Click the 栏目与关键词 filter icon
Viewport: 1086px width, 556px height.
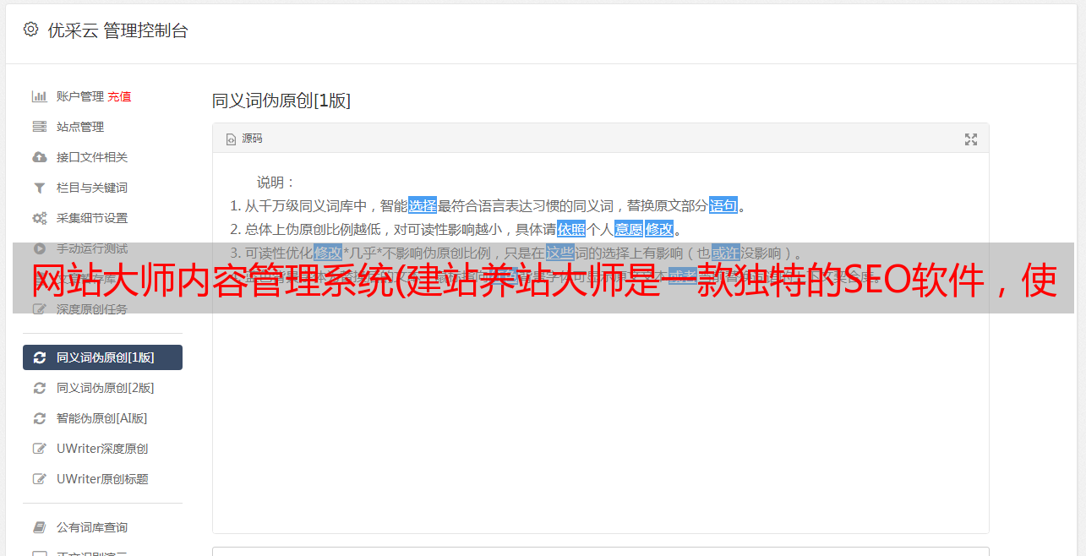click(x=39, y=188)
